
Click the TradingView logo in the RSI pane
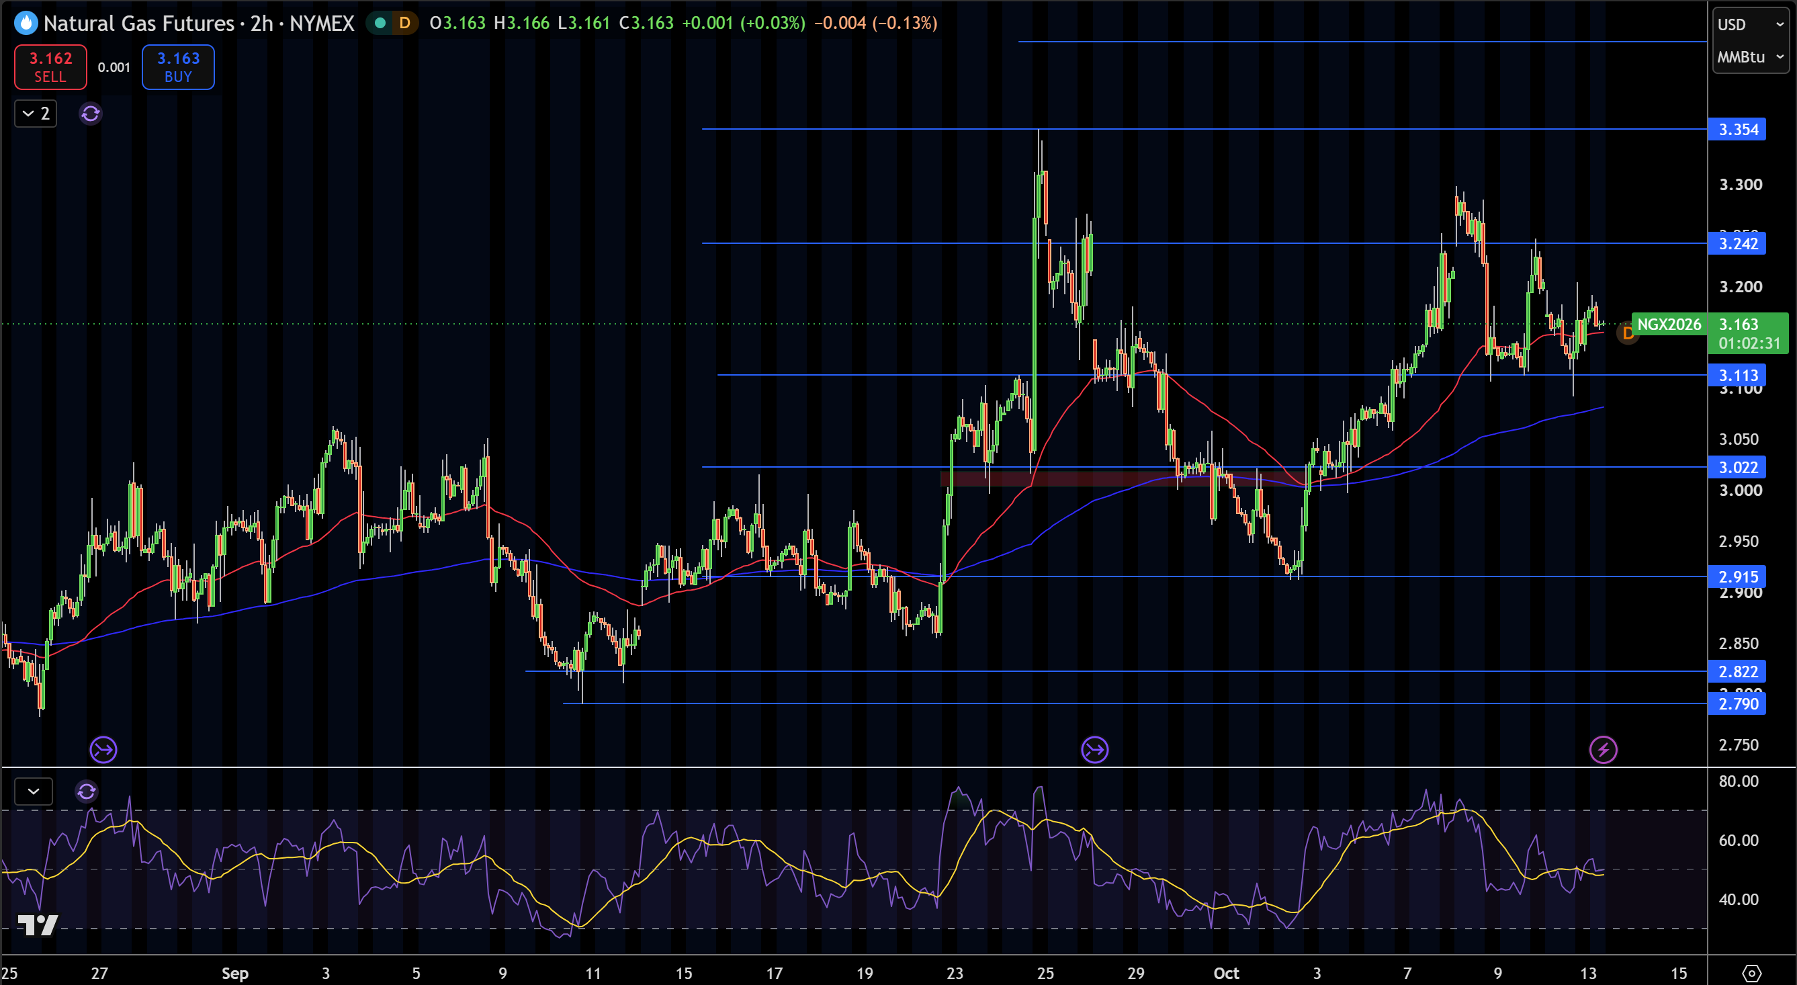point(37,925)
